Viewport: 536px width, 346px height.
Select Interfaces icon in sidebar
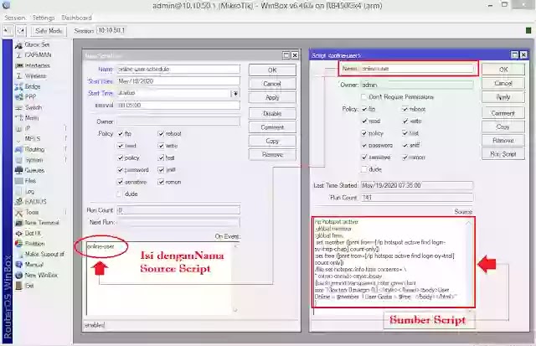[18, 65]
